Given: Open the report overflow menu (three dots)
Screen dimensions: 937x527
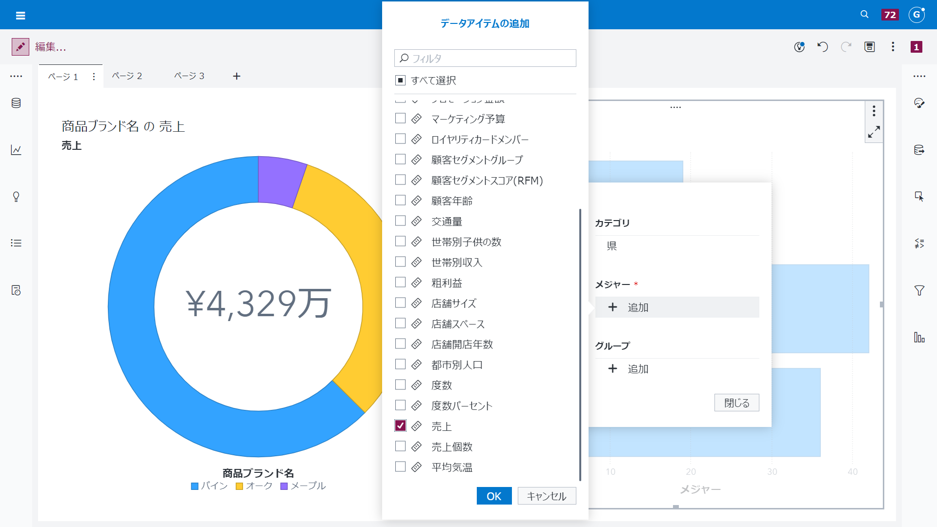Looking at the screenshot, I should pos(893,47).
